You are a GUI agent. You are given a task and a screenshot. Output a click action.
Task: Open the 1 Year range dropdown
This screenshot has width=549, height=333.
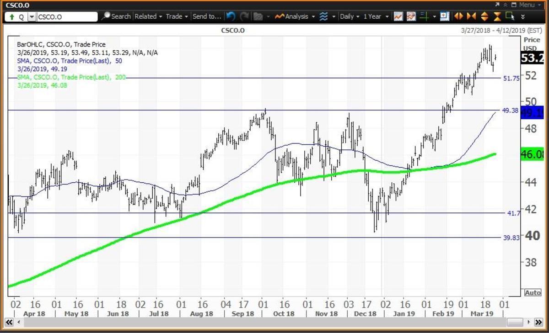pyautogui.click(x=375, y=16)
